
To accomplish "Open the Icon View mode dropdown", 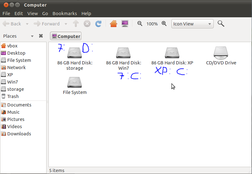I will [192, 24].
